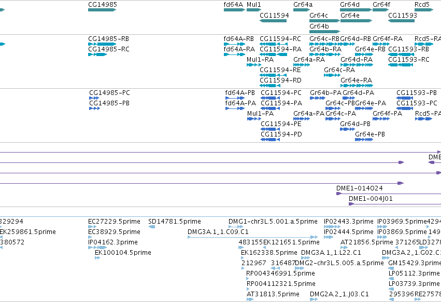Viewport: 441px width, 302px height.
Task: Click protein CG14985-PC
Action: (94, 98)
